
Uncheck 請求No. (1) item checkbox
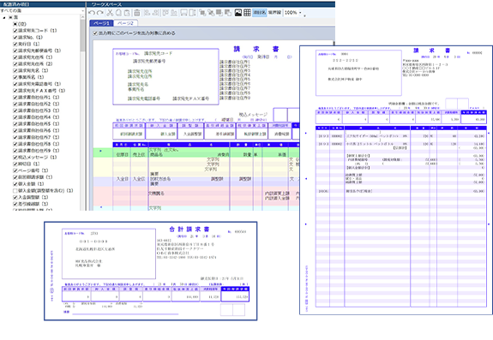click(x=15, y=38)
